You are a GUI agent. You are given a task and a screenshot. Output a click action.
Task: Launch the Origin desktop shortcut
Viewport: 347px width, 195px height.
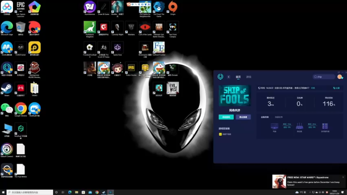pos(173,8)
